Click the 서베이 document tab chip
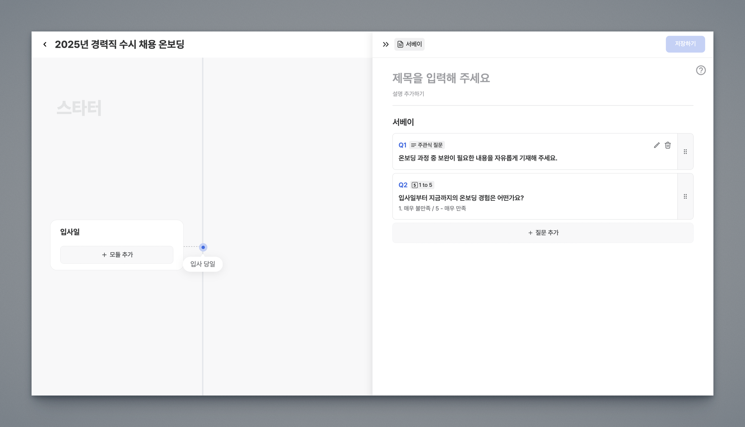The width and height of the screenshot is (745, 427). [x=409, y=44]
